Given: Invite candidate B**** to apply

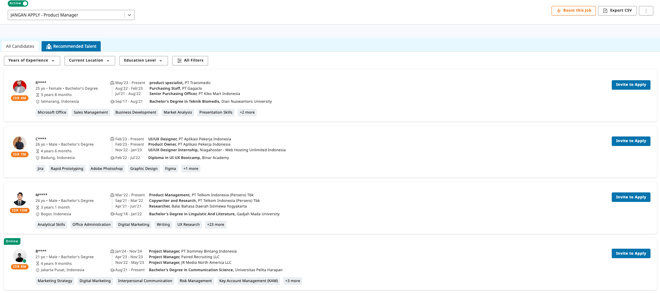Looking at the screenshot, I should (x=631, y=254).
